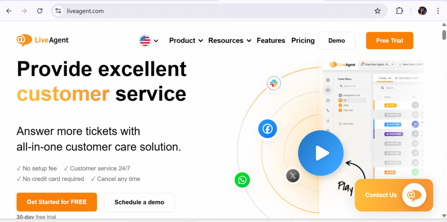Click the Facebook circle icon

click(x=267, y=129)
